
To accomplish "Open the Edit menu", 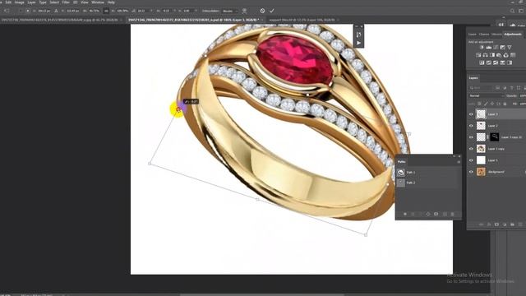I will pos(8,2).
